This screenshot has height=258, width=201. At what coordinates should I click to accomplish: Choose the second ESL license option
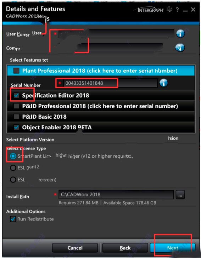pyautogui.click(x=13, y=168)
